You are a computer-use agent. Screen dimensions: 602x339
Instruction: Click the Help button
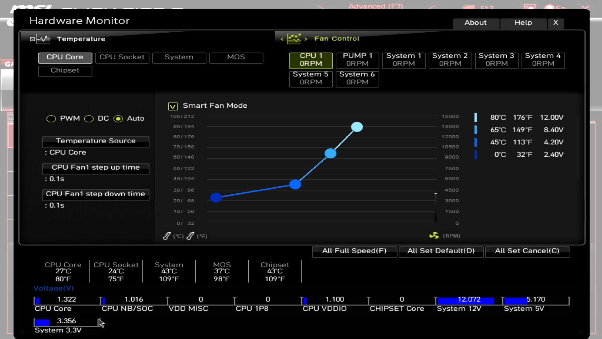[x=523, y=23]
